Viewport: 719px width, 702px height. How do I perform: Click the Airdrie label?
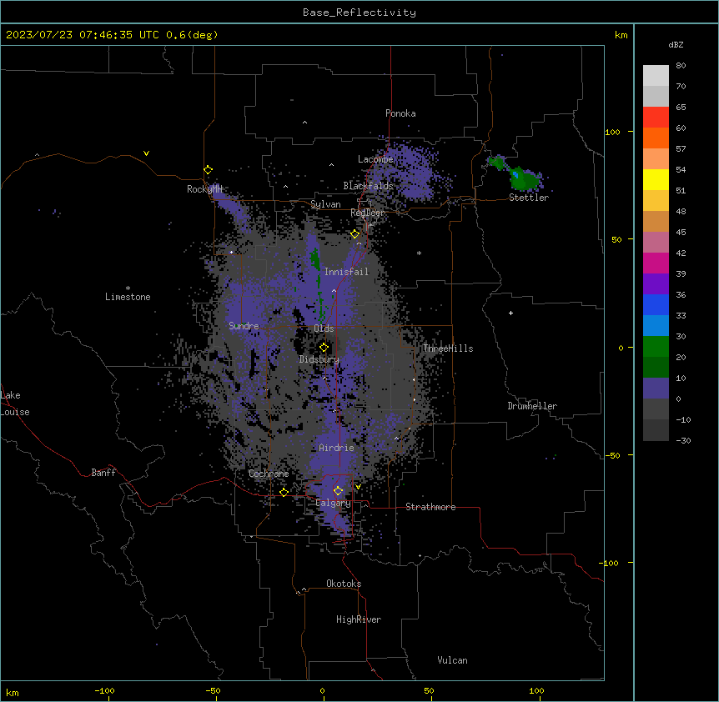pyautogui.click(x=336, y=448)
